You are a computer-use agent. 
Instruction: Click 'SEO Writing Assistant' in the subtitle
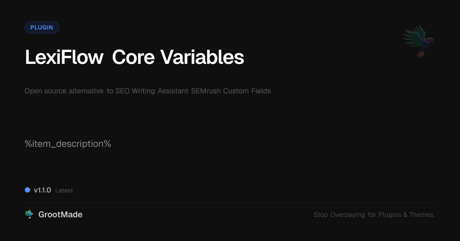(x=152, y=91)
